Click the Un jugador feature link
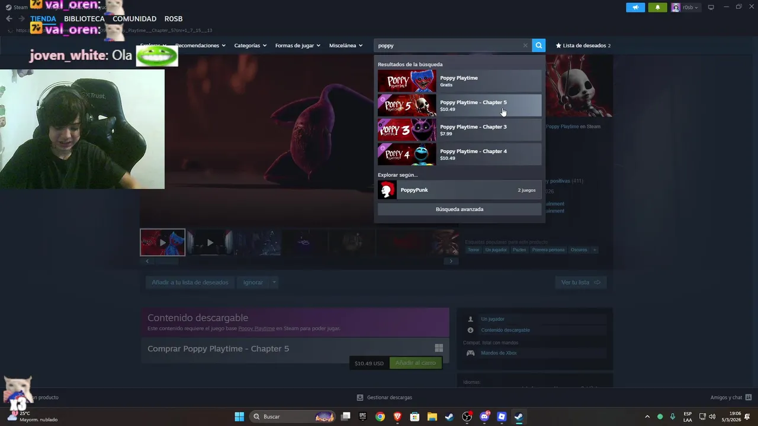The width and height of the screenshot is (758, 426). (493, 319)
